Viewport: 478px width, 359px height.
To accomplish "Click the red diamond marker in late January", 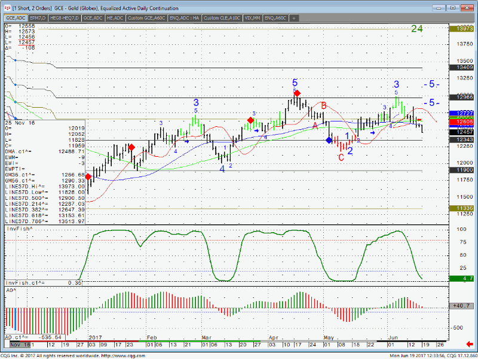I will coord(131,147).
